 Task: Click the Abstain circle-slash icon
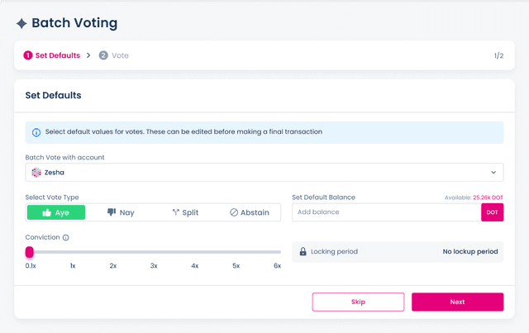click(234, 212)
